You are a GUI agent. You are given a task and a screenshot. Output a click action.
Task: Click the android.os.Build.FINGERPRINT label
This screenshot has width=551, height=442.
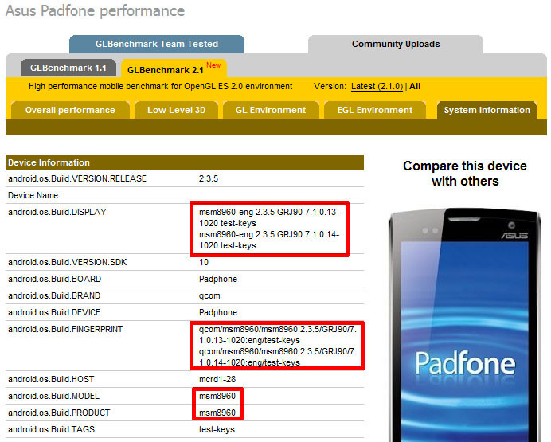65,329
